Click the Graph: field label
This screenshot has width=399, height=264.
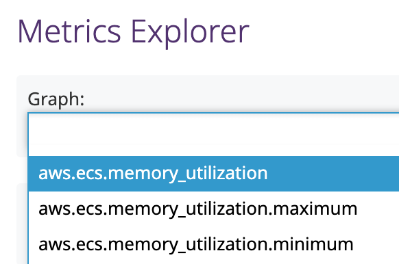[x=56, y=99]
